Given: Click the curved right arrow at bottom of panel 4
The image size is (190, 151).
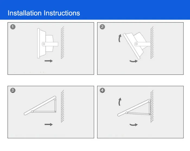Looking at the screenshot, I should tap(134, 125).
